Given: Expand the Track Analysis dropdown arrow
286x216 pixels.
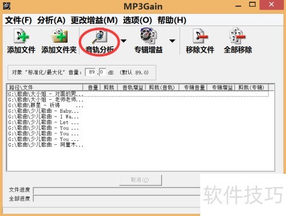Looking at the screenshot, I should (124, 40).
